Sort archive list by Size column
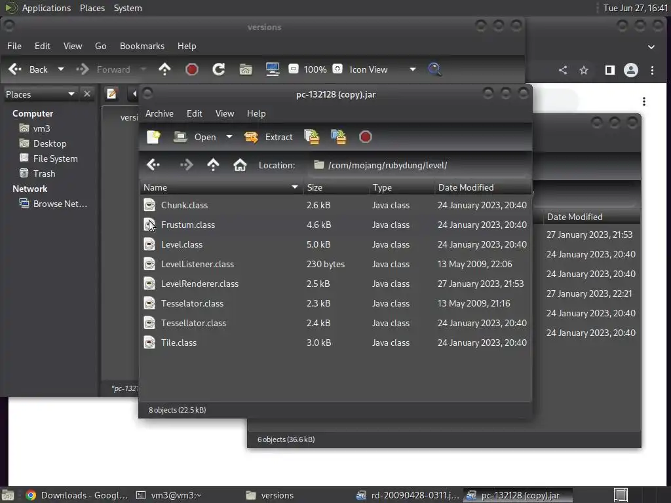 (336, 187)
